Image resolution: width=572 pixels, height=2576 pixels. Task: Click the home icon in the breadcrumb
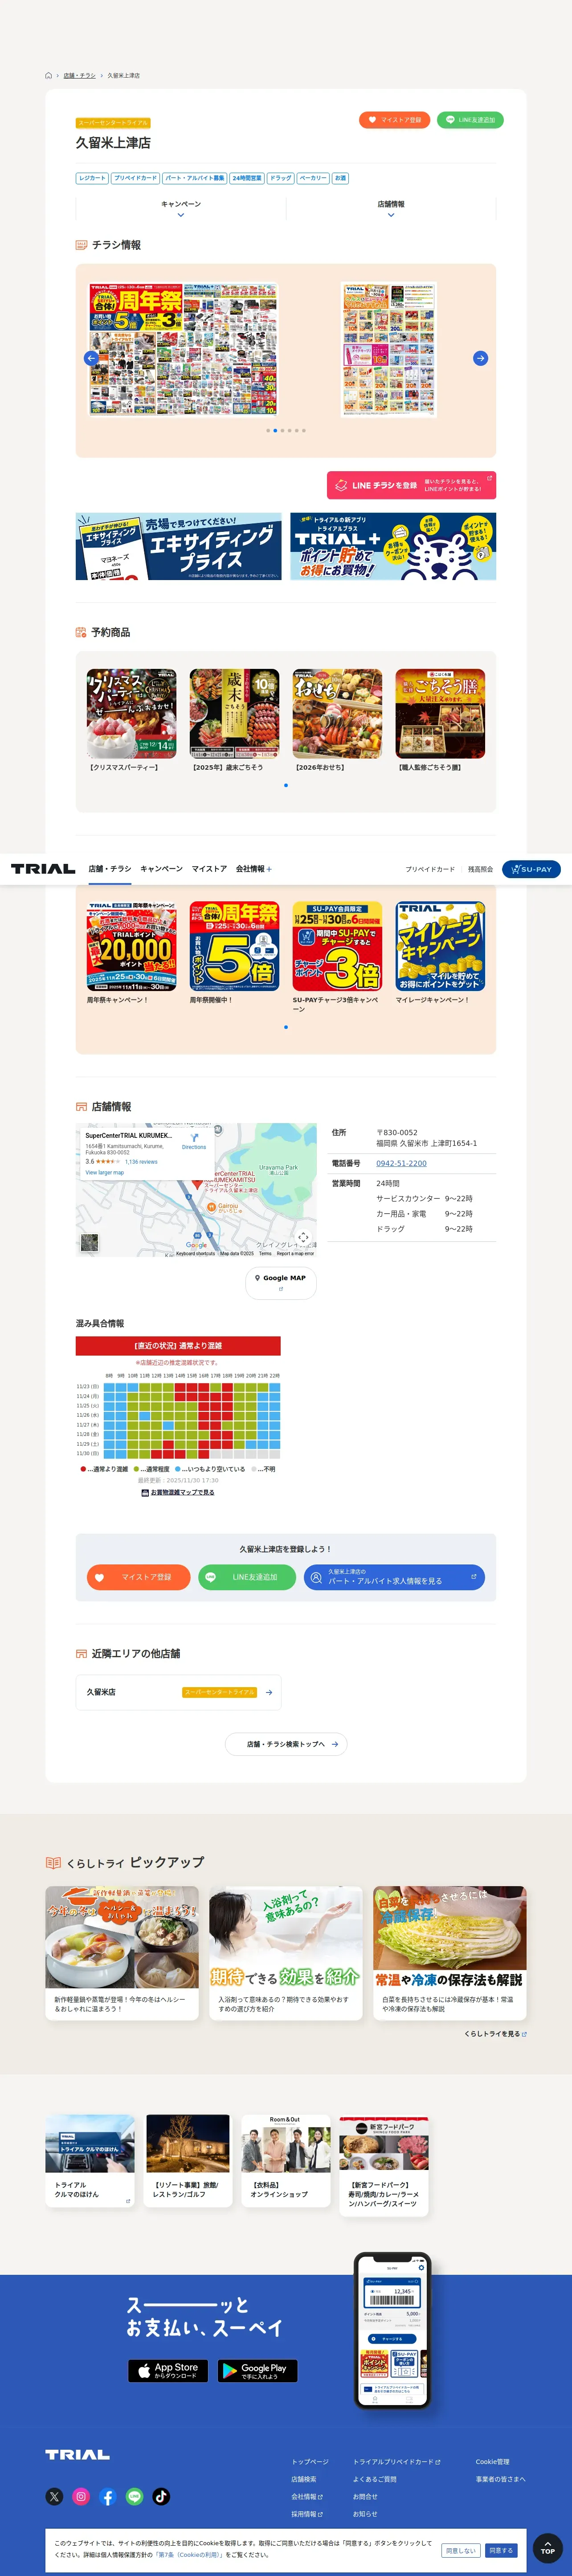(48, 75)
